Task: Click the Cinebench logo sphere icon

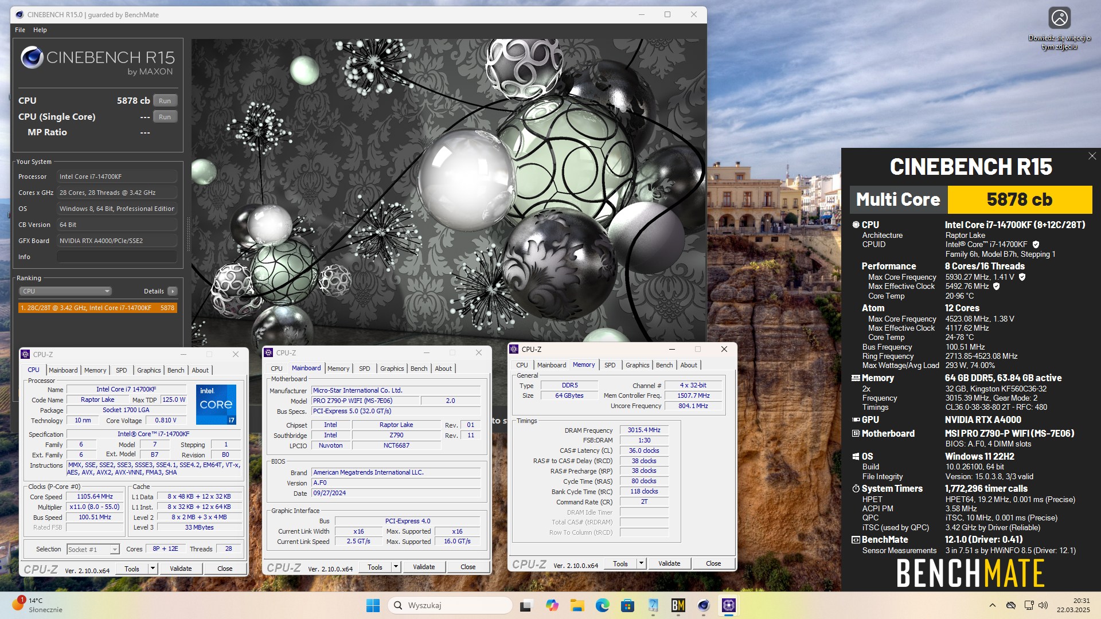Action: click(x=32, y=58)
